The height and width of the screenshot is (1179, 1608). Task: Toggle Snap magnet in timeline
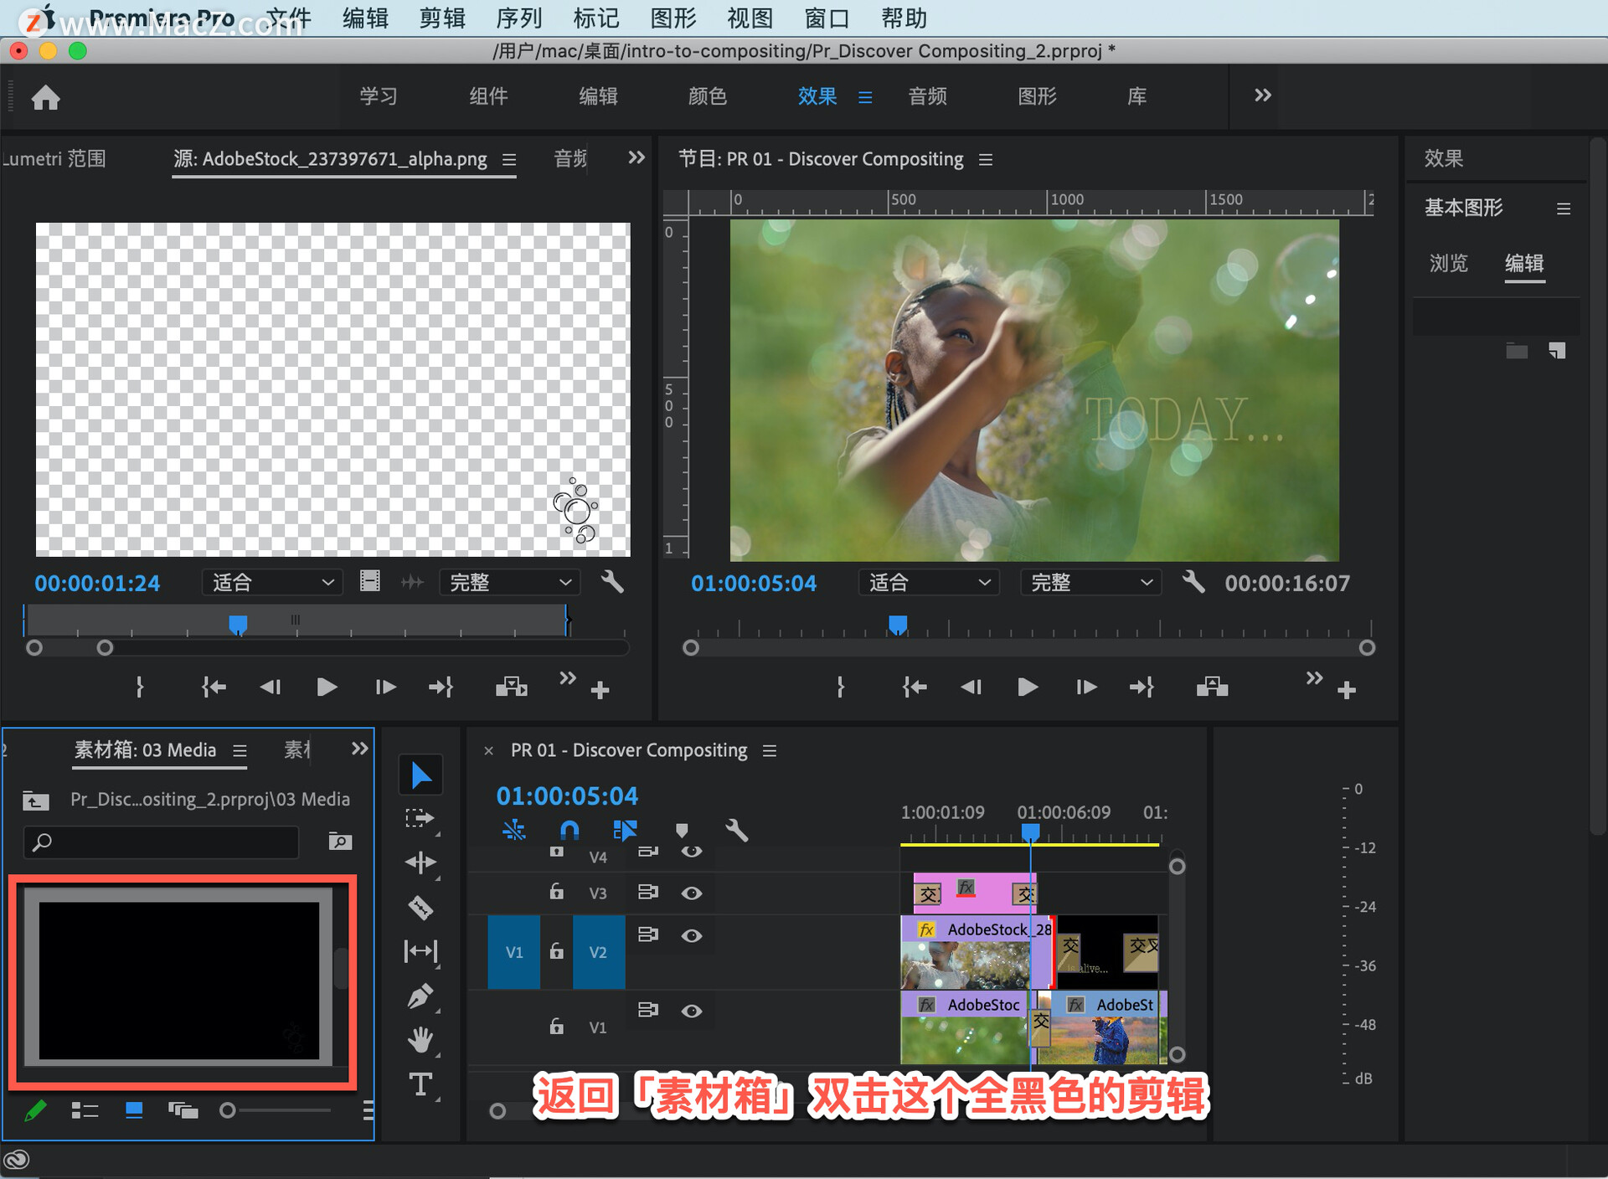tap(569, 830)
